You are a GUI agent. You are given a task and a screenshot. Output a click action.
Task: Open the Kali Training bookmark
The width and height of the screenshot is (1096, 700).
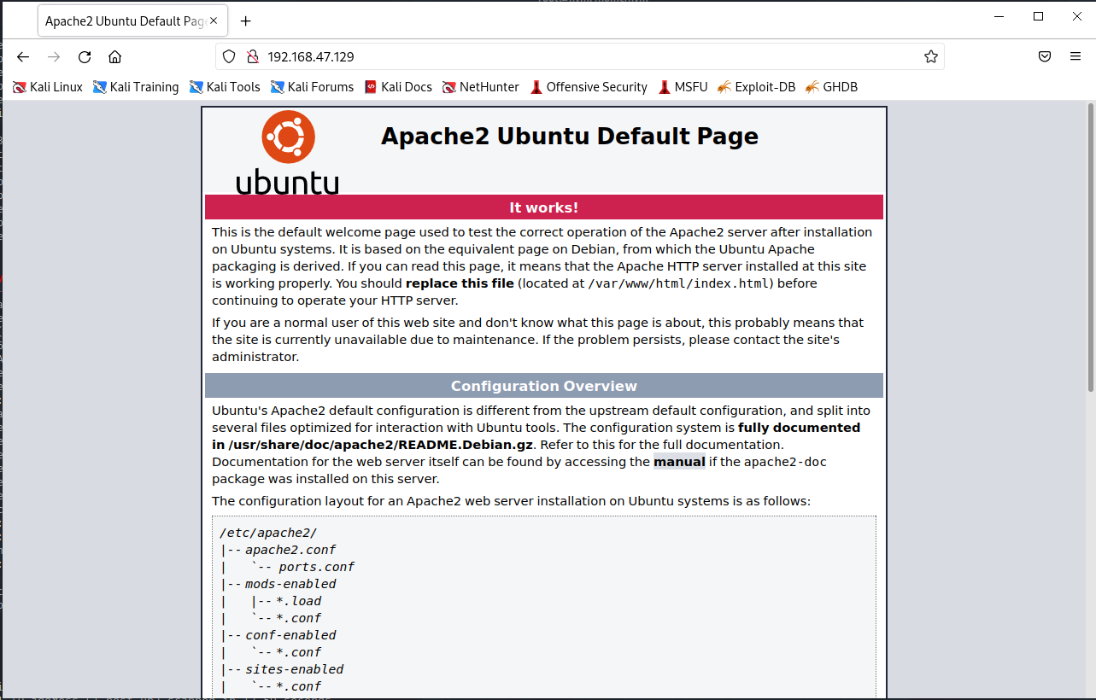[x=136, y=86]
